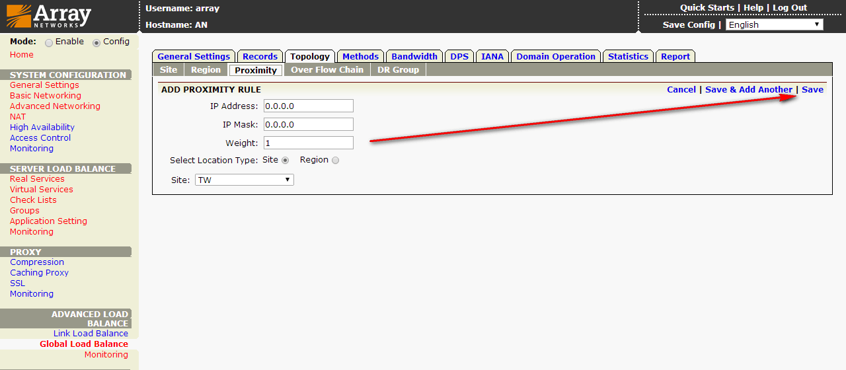846x370 pixels.
Task: Go to Home in sidebar
Action: pyautogui.click(x=22, y=54)
